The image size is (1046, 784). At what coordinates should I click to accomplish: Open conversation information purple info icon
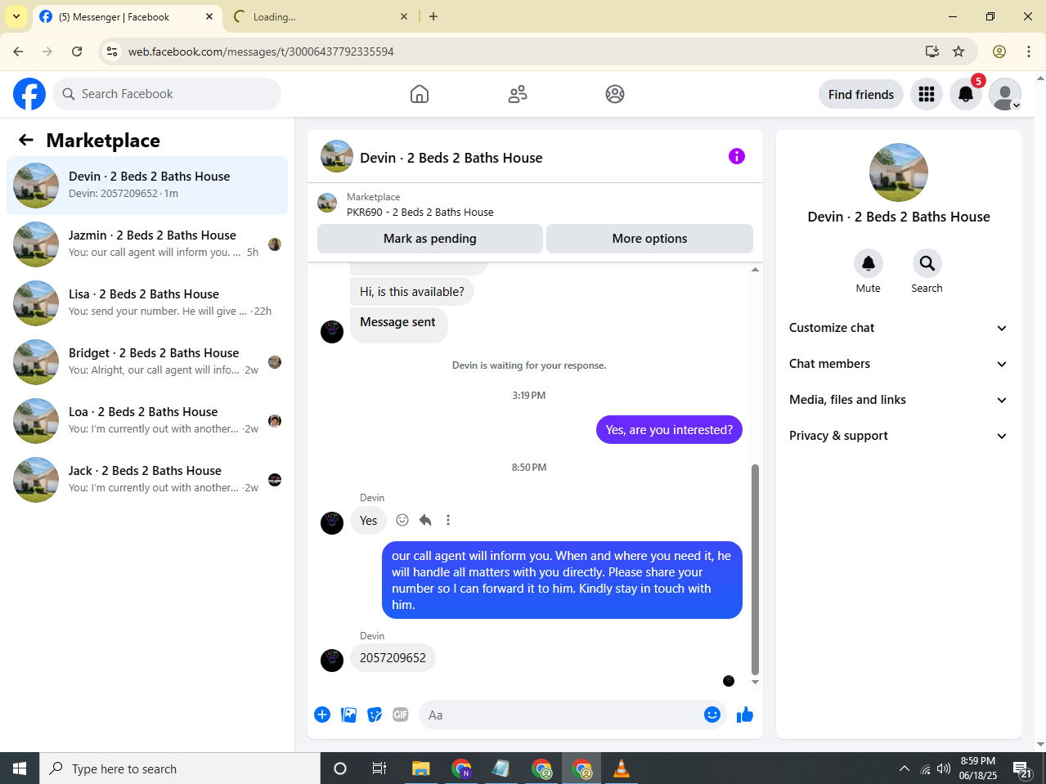pos(737,156)
